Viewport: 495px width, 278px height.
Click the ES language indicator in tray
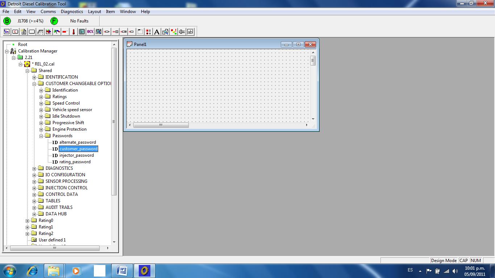point(410,270)
